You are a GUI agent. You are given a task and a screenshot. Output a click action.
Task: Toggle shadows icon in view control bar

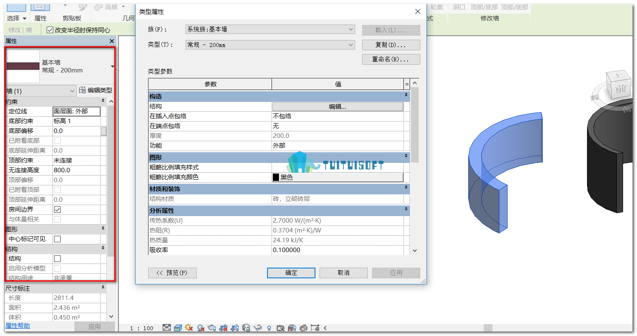201,328
